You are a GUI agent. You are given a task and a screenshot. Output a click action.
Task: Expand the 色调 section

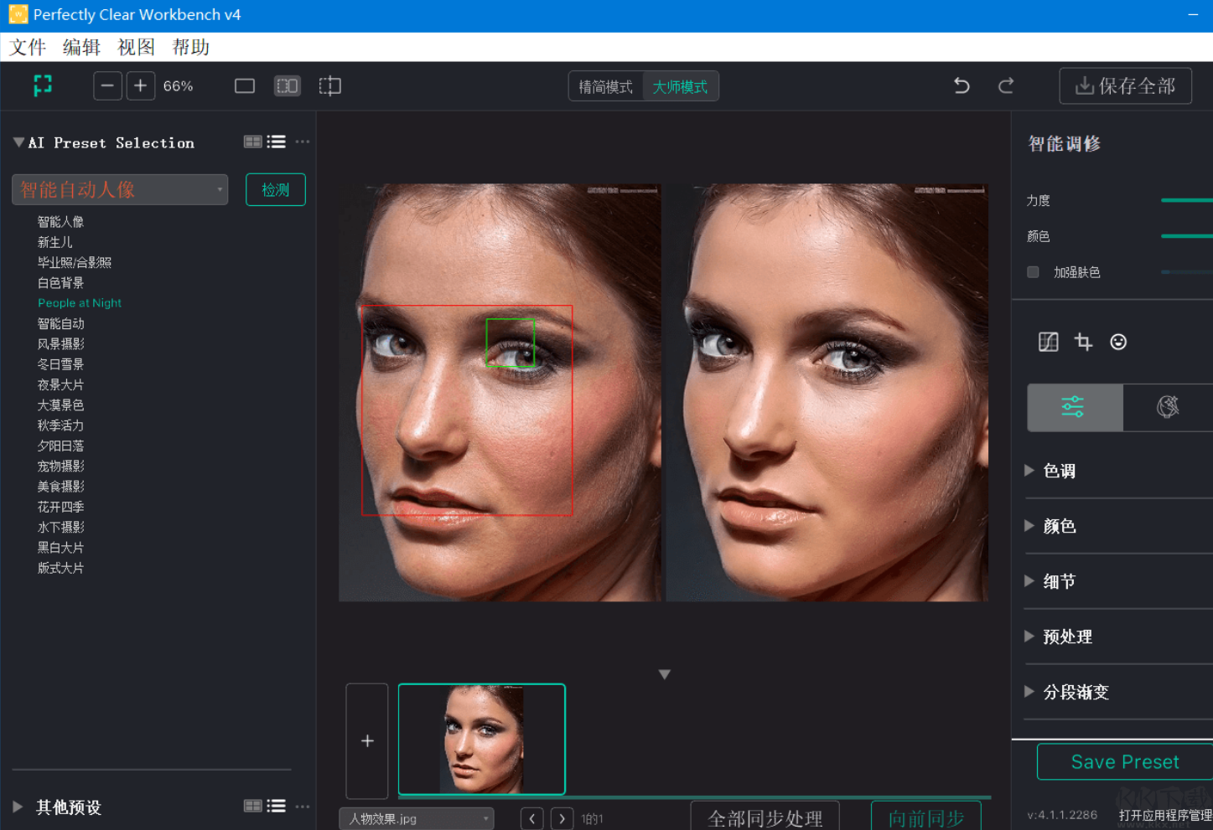pos(1059,471)
